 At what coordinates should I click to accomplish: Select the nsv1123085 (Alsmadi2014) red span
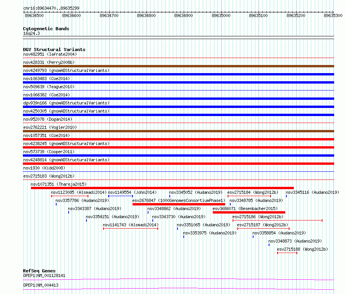point(70,196)
